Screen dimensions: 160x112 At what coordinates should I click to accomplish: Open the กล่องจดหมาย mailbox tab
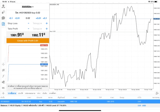(x=30, y=93)
